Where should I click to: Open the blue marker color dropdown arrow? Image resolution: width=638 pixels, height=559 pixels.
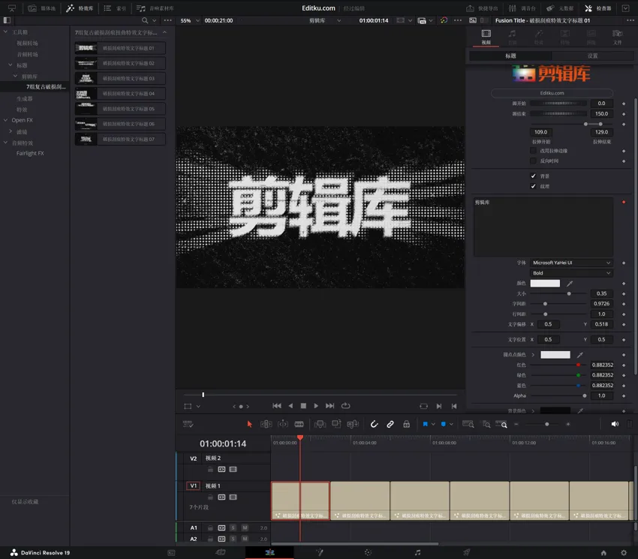451,425
